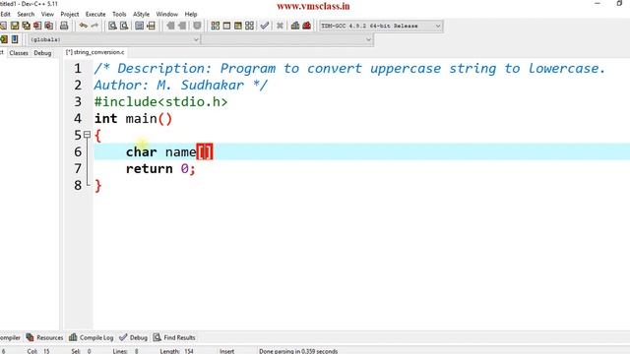Screen dimensions: 630x354
Task: Click the Save All files icon
Action: pos(27,26)
